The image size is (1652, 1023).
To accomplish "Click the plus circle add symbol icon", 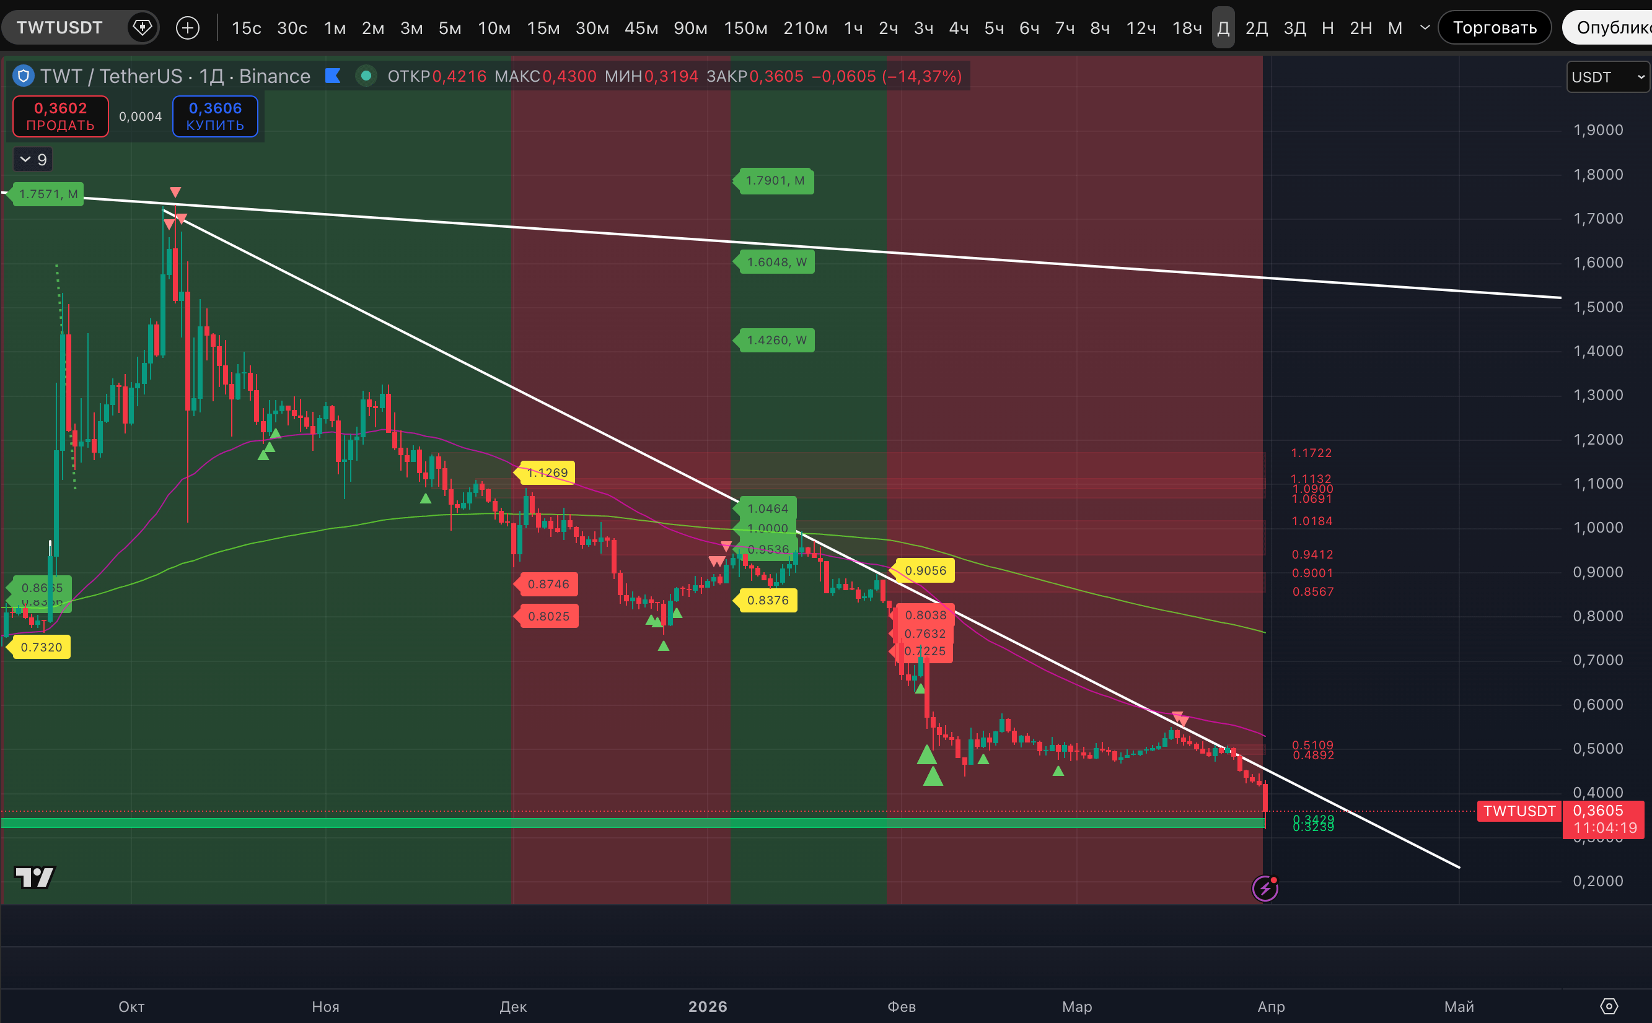I will click(188, 28).
